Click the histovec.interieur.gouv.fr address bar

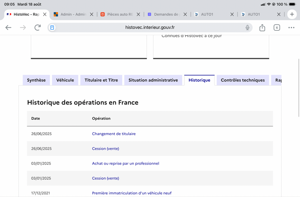pyautogui.click(x=150, y=27)
